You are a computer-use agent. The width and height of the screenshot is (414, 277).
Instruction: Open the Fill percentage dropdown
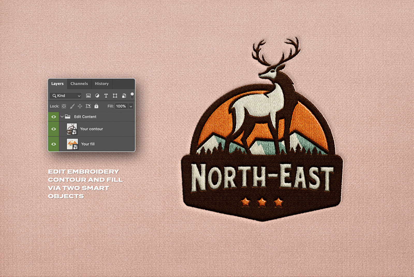(131, 106)
